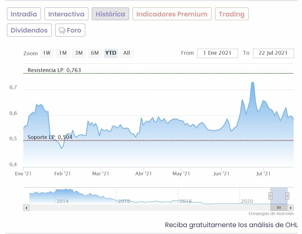This screenshot has height=234, width=302.
Task: Select the 3M zoom range
Action: tap(79, 53)
